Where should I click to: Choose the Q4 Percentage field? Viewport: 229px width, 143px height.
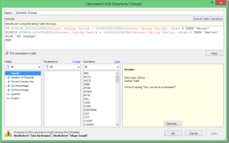click(20, 90)
